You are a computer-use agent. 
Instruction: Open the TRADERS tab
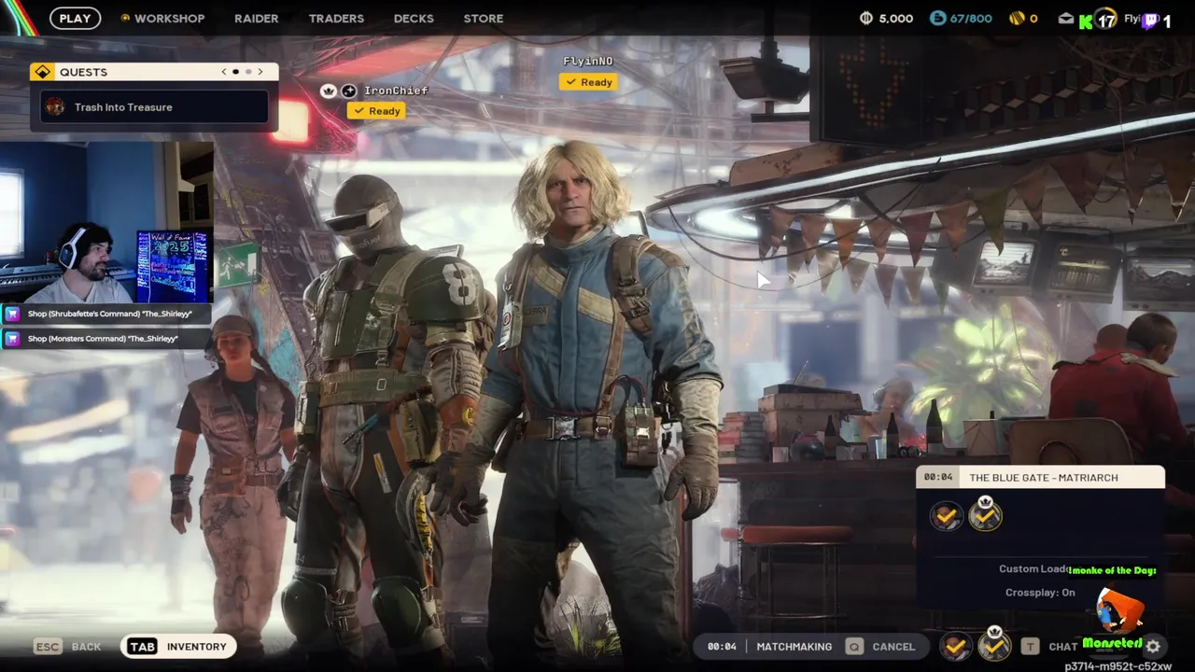336,18
